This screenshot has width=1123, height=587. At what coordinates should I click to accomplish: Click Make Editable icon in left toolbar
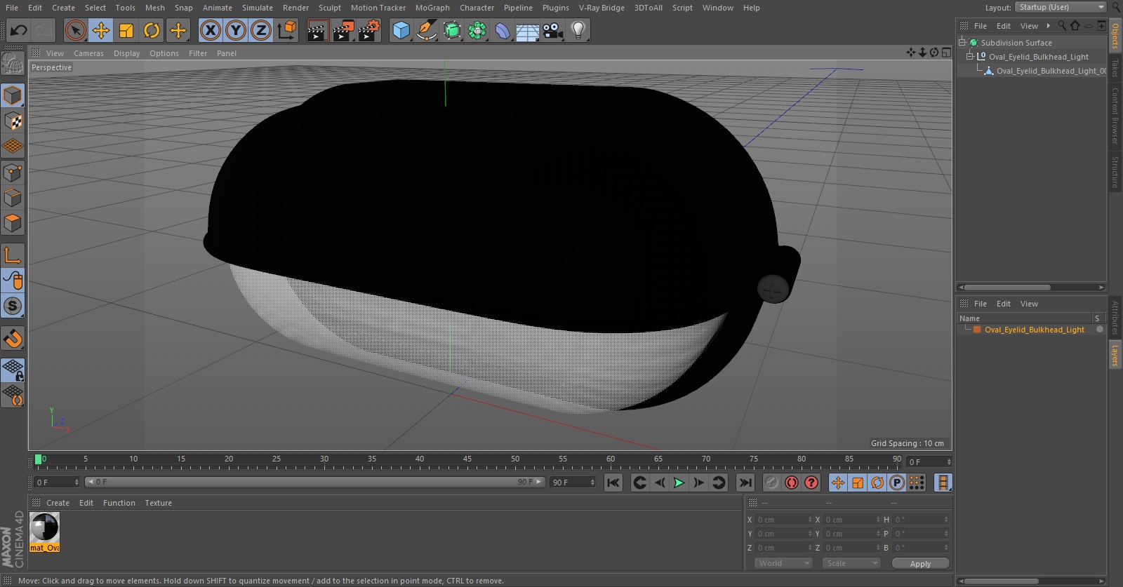point(13,65)
